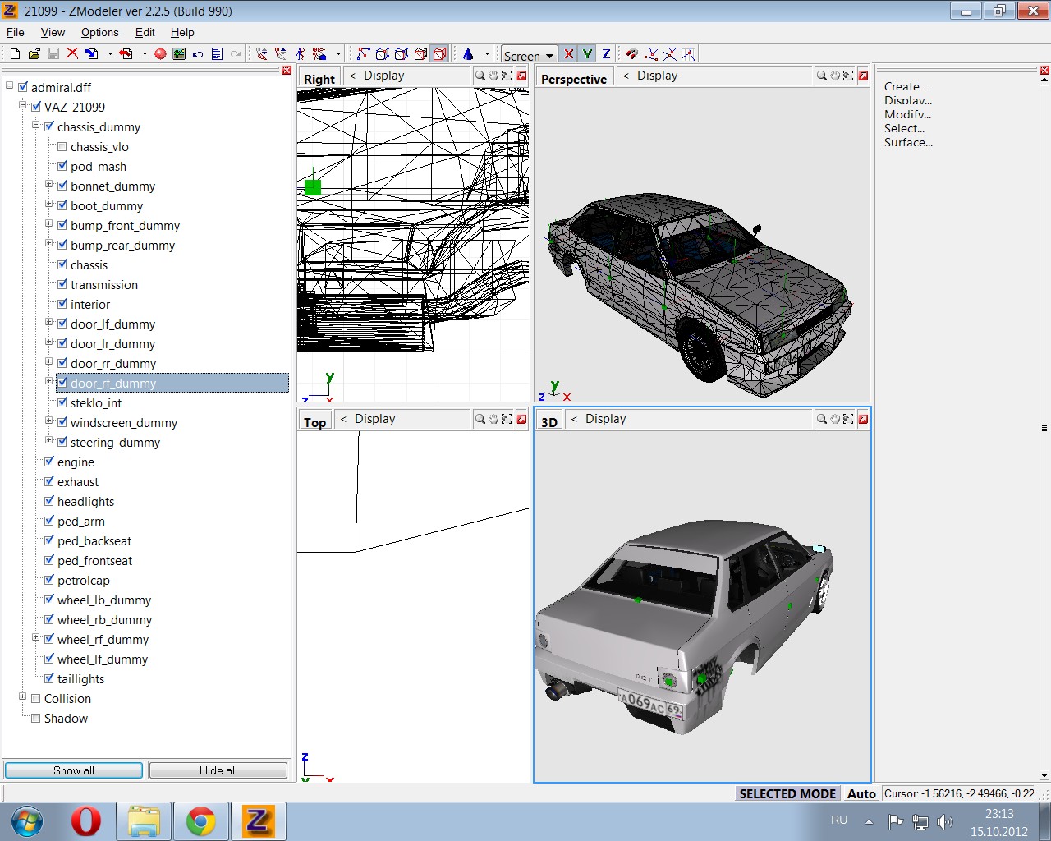Click the Export toolbar icon with red arrow
This screenshot has width=1051, height=841.
126,54
